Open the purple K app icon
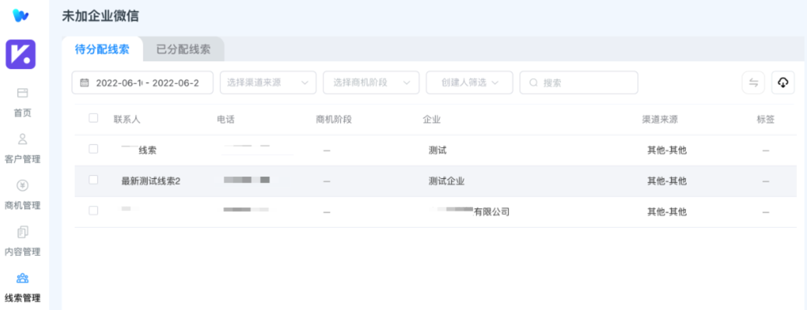The width and height of the screenshot is (807, 310). (22, 55)
